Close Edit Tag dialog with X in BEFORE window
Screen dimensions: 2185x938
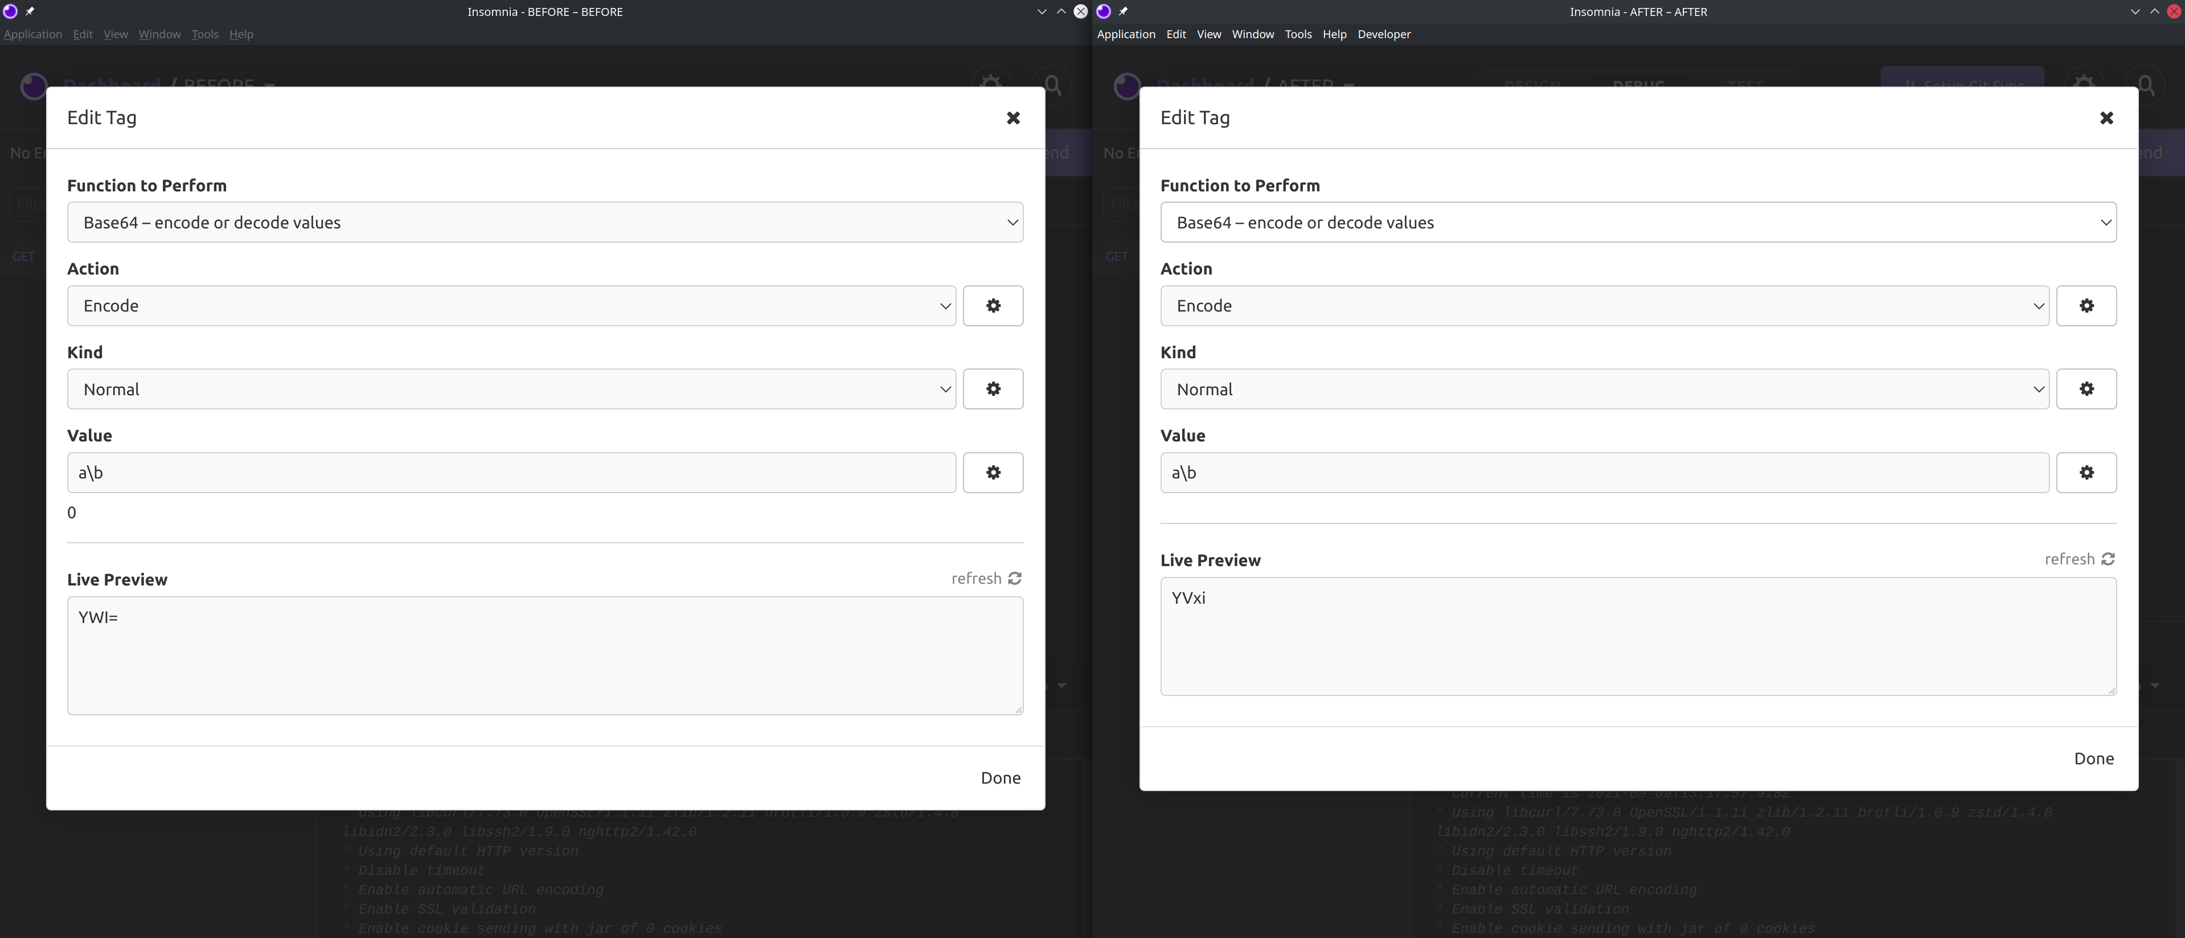[1012, 118]
